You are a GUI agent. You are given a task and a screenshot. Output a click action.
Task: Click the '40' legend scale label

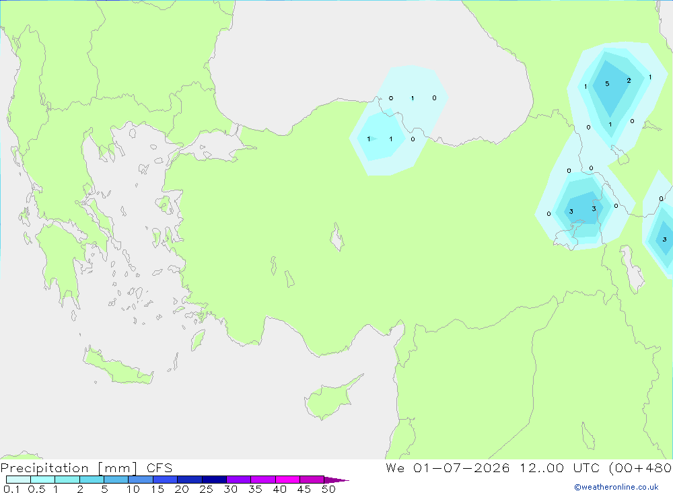pyautogui.click(x=280, y=489)
